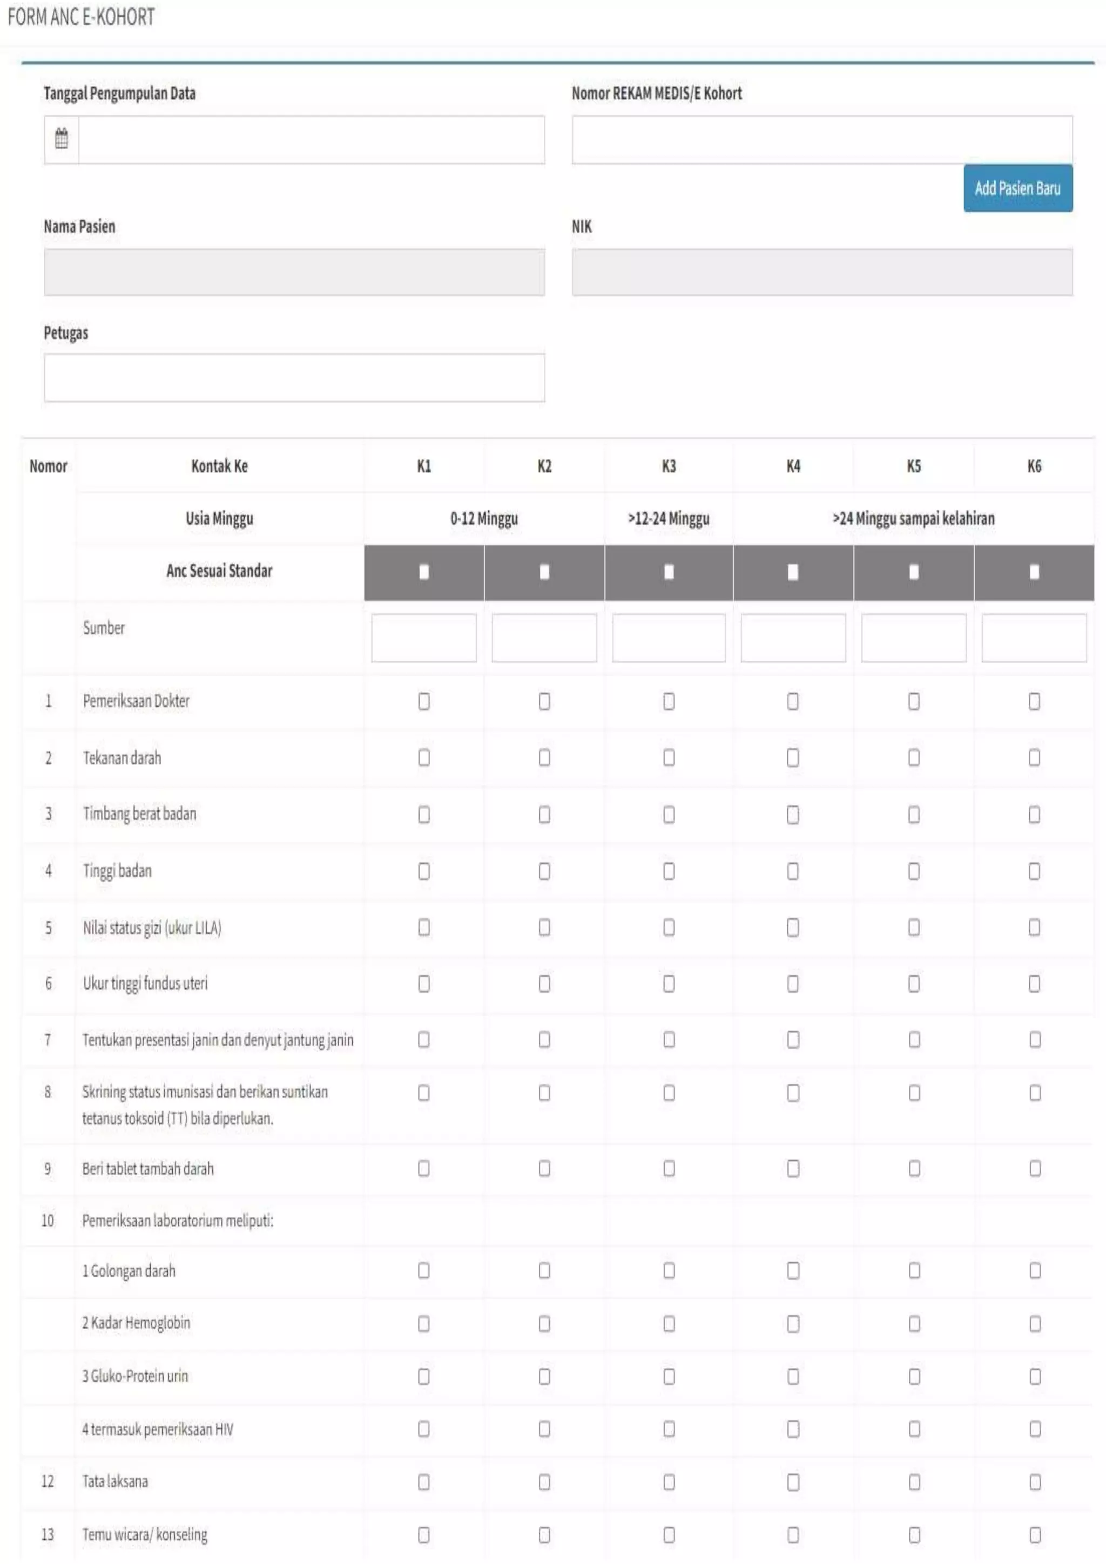
Task: Click the Sumber field under K5
Action: (913, 638)
